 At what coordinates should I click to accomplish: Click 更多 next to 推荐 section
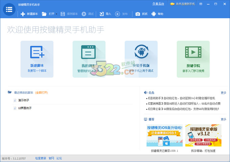(223, 119)
